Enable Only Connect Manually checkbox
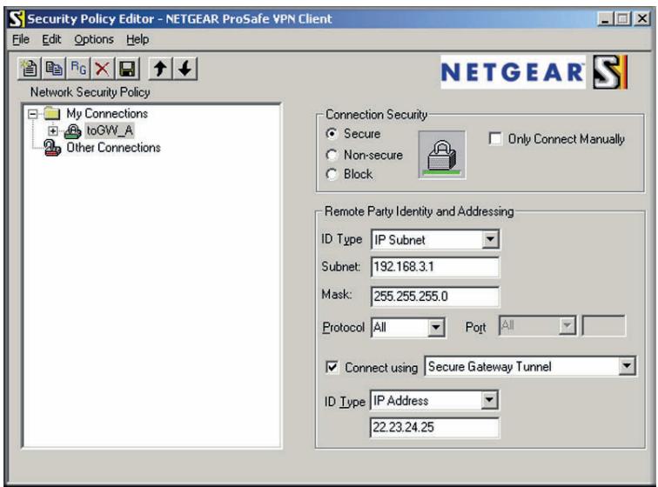Image resolution: width=658 pixels, height=487 pixels. [x=495, y=138]
